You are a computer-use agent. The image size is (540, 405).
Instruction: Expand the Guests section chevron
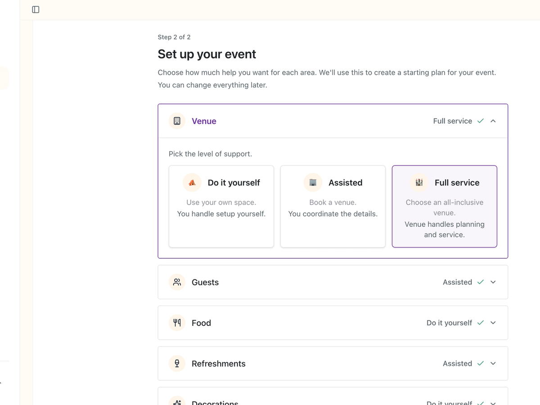493,282
